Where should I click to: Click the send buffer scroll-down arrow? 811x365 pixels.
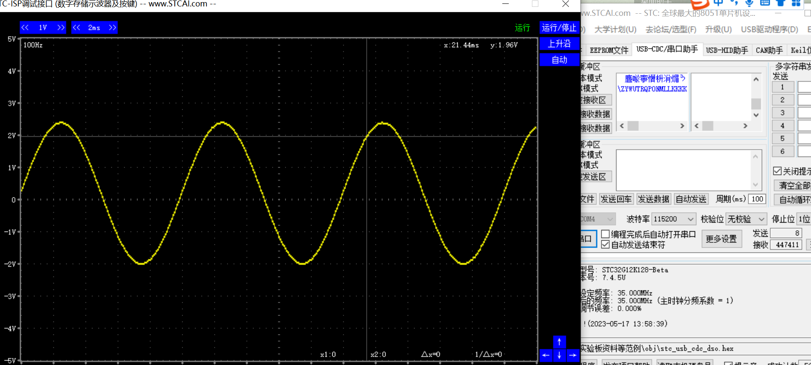(x=756, y=185)
